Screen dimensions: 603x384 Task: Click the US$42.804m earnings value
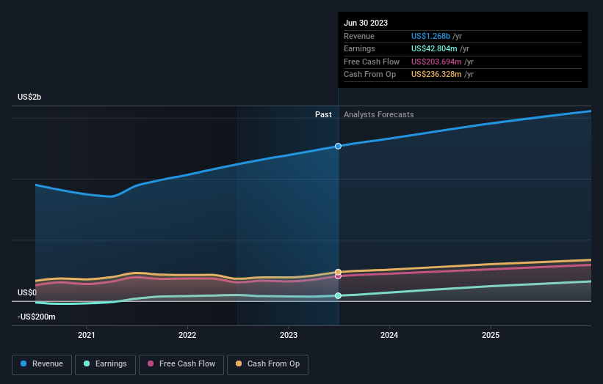click(x=434, y=48)
